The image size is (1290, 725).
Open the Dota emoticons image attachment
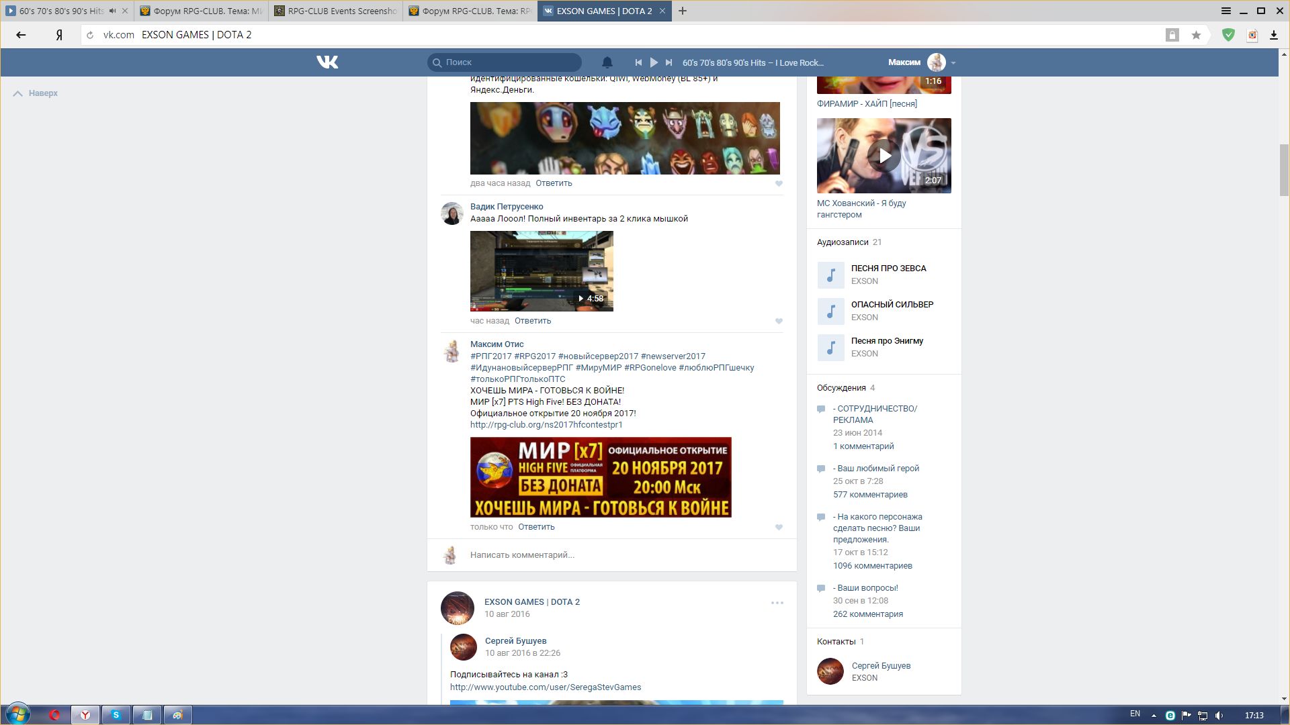(x=625, y=138)
